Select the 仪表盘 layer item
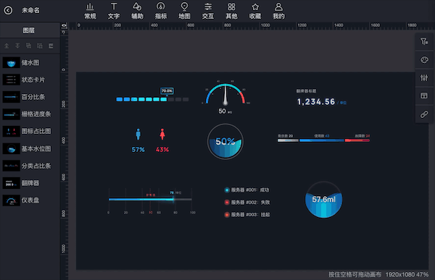Screen dimensions: 435x280 coord(30,200)
